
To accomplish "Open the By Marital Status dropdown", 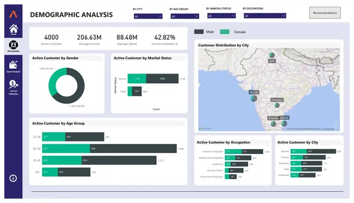I will 222,16.
